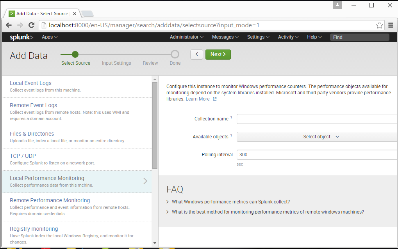Open the Apps dropdown menu
Image resolution: width=398 pixels, height=249 pixels.
tap(50, 37)
